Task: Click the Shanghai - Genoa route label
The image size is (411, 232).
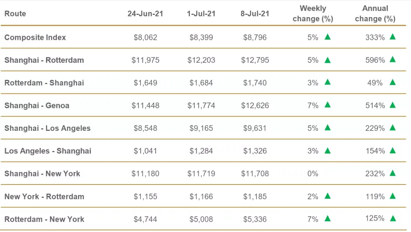Action: [x=37, y=106]
